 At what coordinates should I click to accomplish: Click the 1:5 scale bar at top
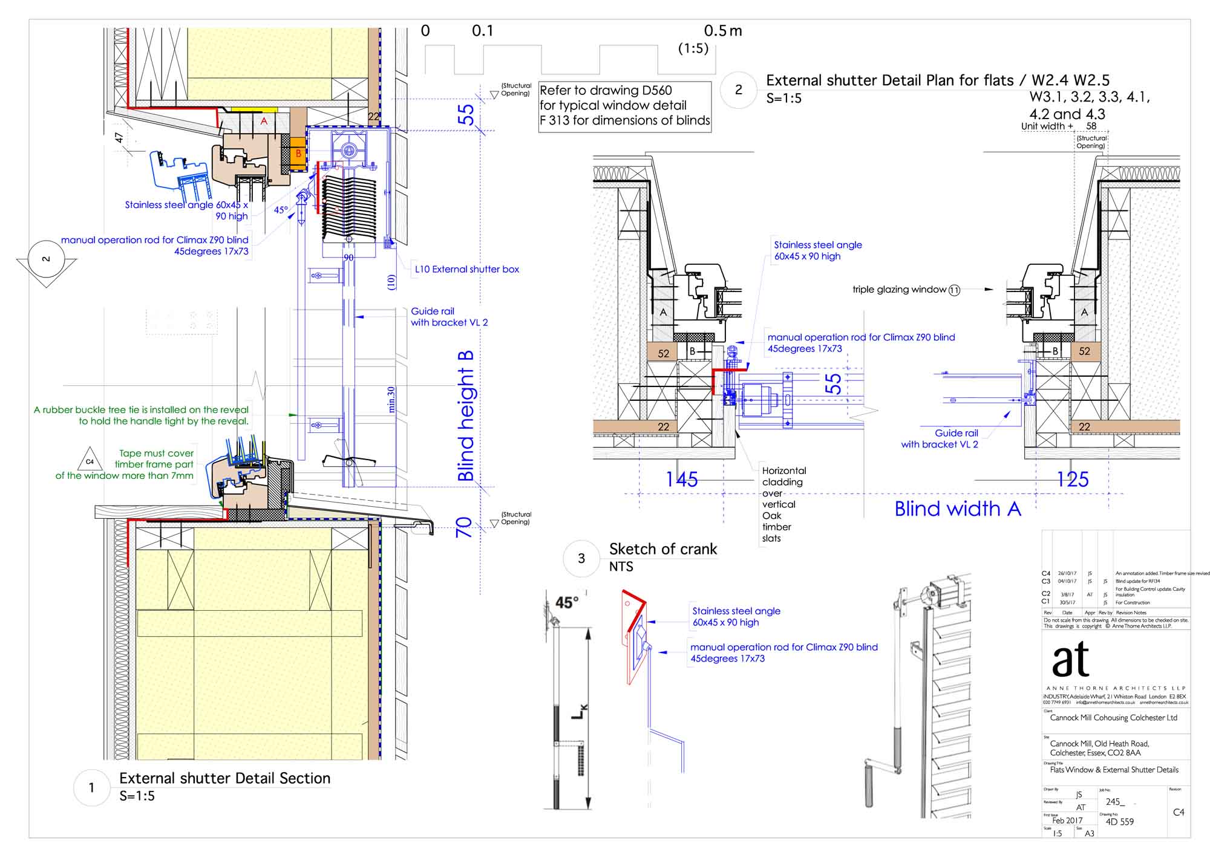click(x=570, y=59)
